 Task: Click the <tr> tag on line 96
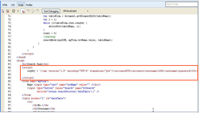30,102
